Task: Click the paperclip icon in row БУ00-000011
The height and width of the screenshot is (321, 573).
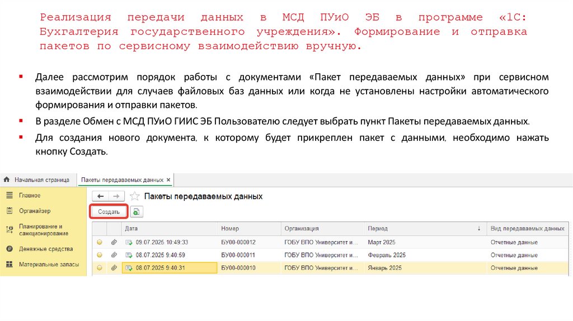Action: coord(114,255)
